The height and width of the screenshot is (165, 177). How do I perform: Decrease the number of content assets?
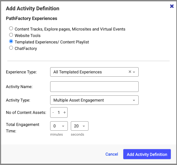click(x=53, y=112)
